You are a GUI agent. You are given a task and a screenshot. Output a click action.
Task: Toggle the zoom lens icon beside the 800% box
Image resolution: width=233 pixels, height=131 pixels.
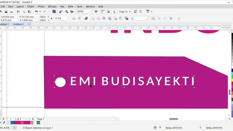(x=96, y=12)
